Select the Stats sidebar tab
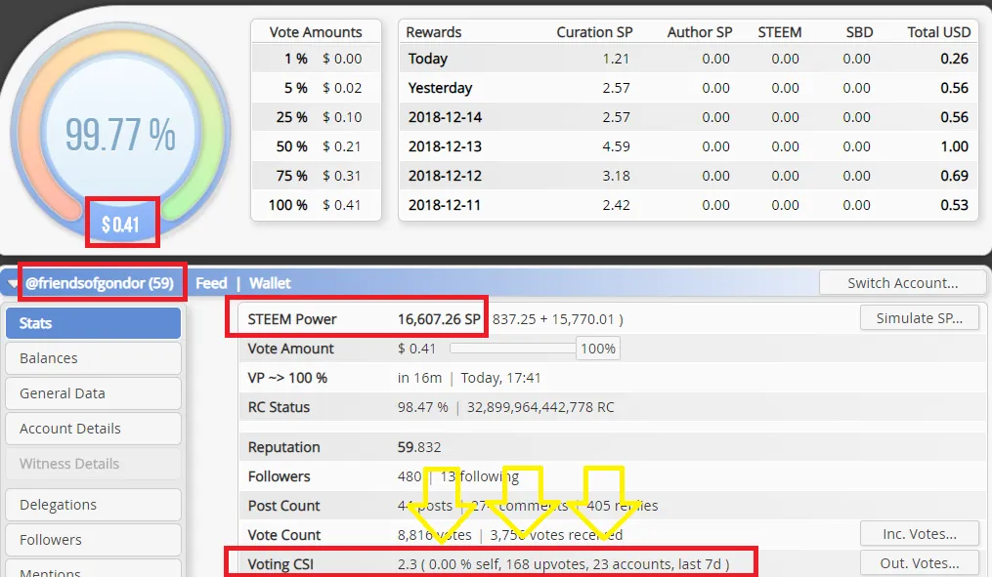Screen dimensions: 992x577 [94, 323]
